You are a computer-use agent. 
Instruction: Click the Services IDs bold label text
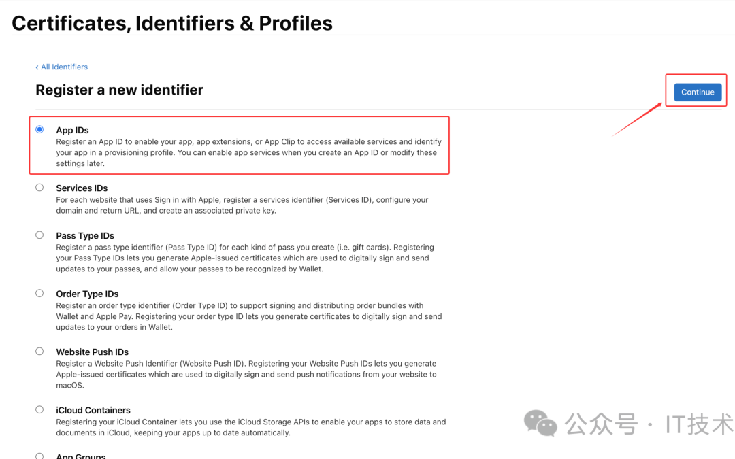(82, 188)
